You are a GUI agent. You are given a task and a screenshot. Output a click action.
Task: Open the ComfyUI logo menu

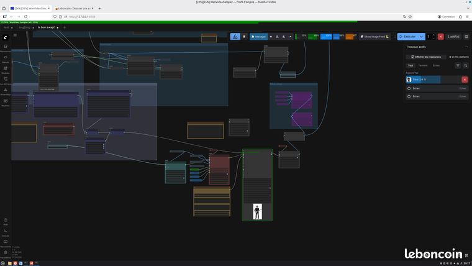pos(5,38)
